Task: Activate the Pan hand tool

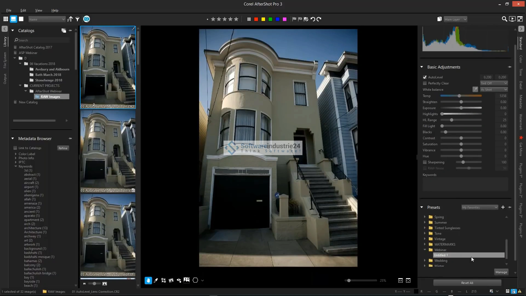Action: click(148, 280)
